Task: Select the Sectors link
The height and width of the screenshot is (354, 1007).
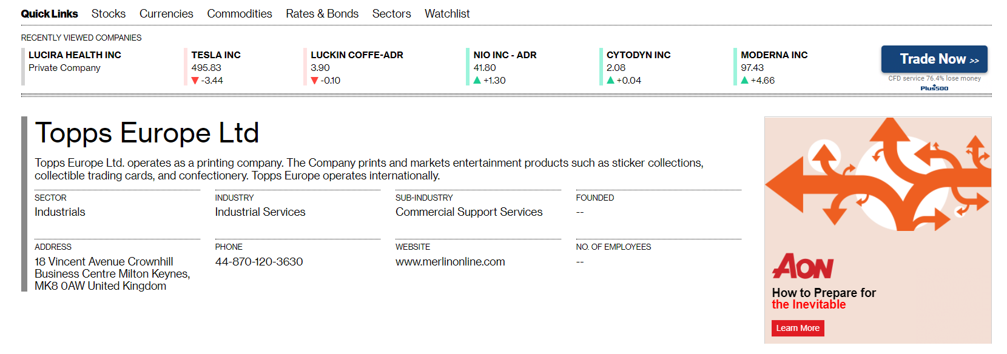Action: [x=391, y=13]
